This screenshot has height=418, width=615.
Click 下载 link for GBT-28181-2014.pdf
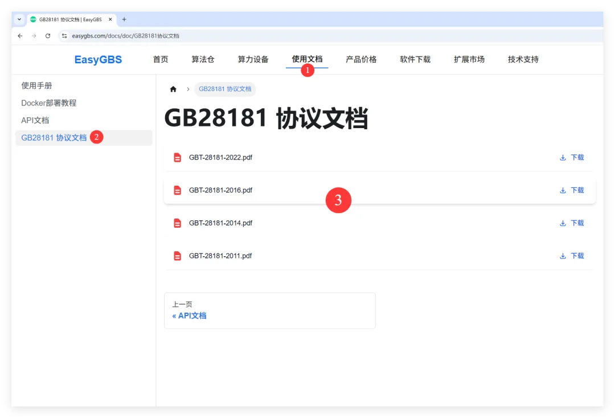[x=577, y=223]
